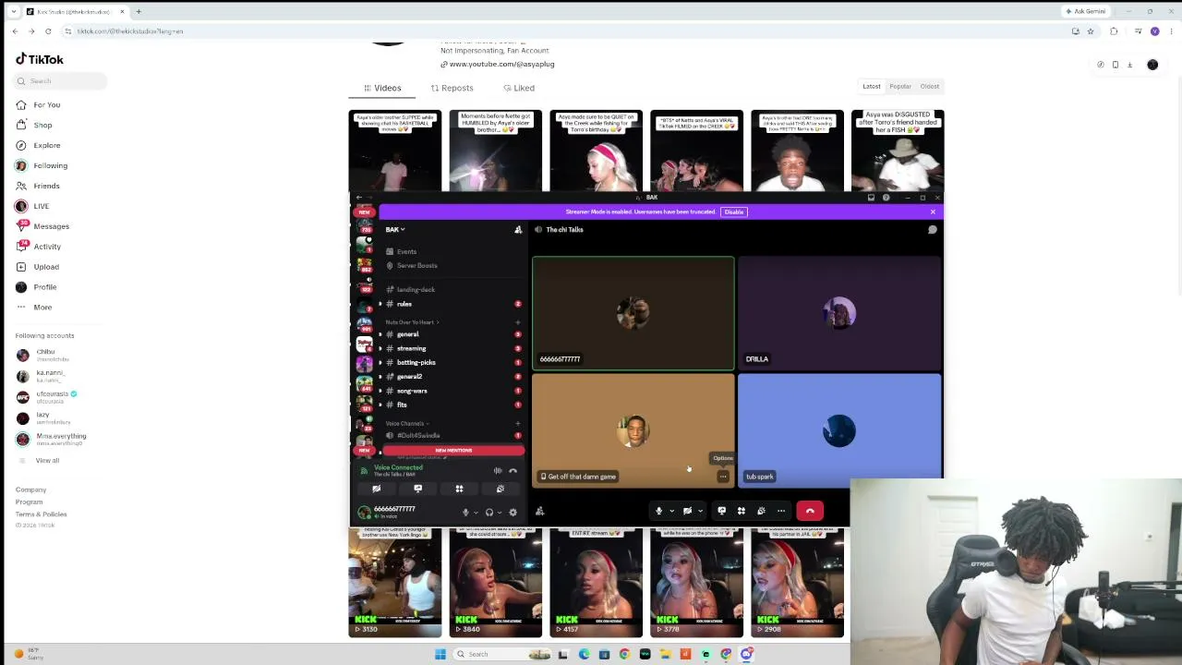The image size is (1182, 665).
Task: Open camera options chevron in call bar
Action: pos(700,511)
